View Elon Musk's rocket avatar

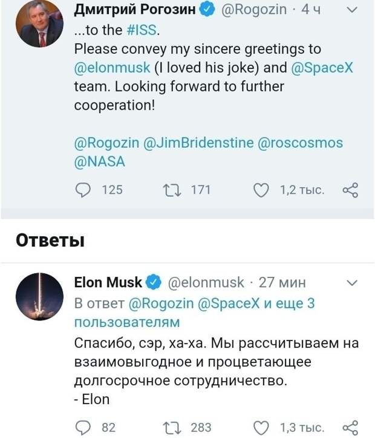[x=39, y=296]
